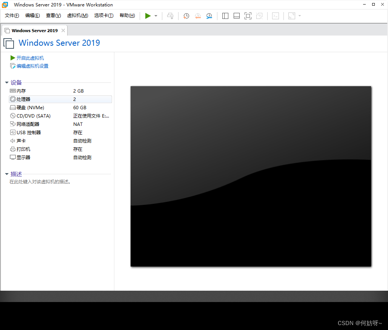The image size is (388, 330).
Task: Click the printer icon beside 打印机
Action: [12, 149]
